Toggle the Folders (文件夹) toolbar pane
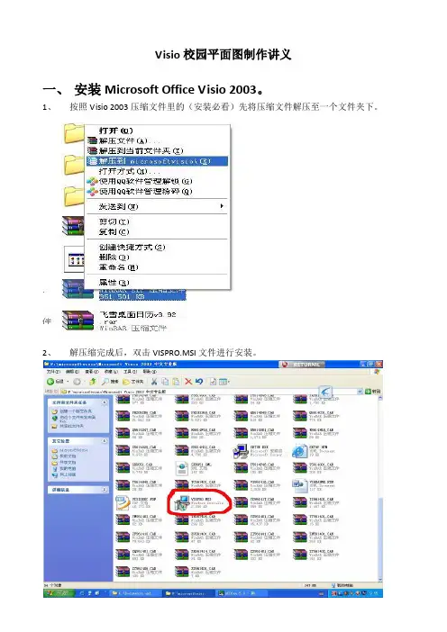Image resolution: width=447 pixels, height=632 pixels. click(133, 382)
